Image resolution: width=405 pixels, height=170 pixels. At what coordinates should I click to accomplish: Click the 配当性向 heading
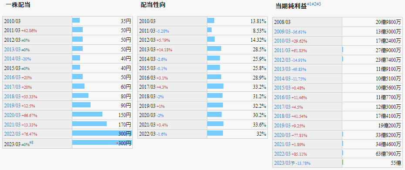point(153,5)
